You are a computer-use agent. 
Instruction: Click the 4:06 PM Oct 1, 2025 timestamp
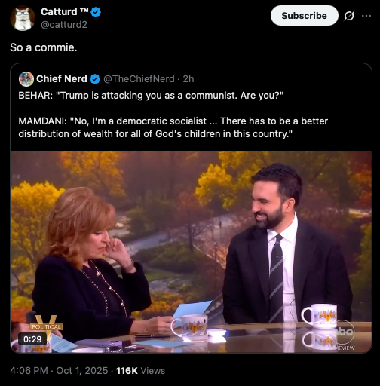click(59, 371)
